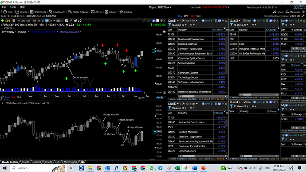306x172 pixels.
Task: Open the Alerts panel
Action: click(96, 12)
